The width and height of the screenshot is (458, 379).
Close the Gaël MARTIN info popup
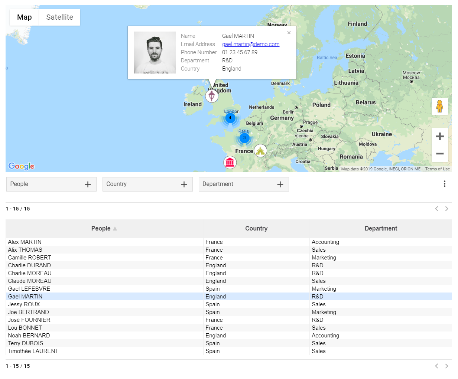(289, 33)
